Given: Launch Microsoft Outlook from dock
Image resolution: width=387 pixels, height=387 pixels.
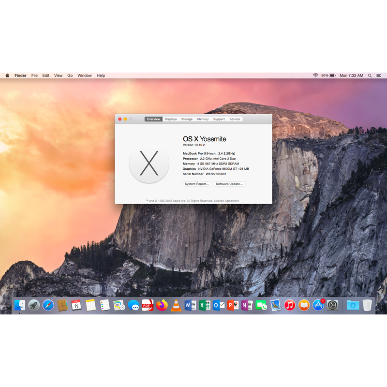Looking at the screenshot, I should tap(219, 305).
